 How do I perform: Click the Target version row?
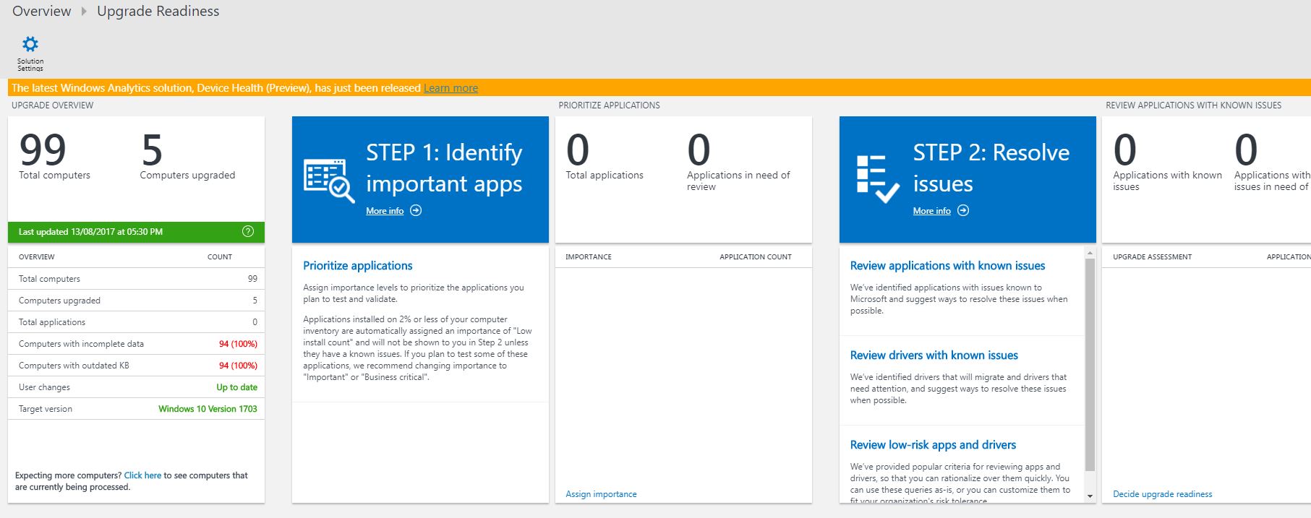(x=137, y=409)
